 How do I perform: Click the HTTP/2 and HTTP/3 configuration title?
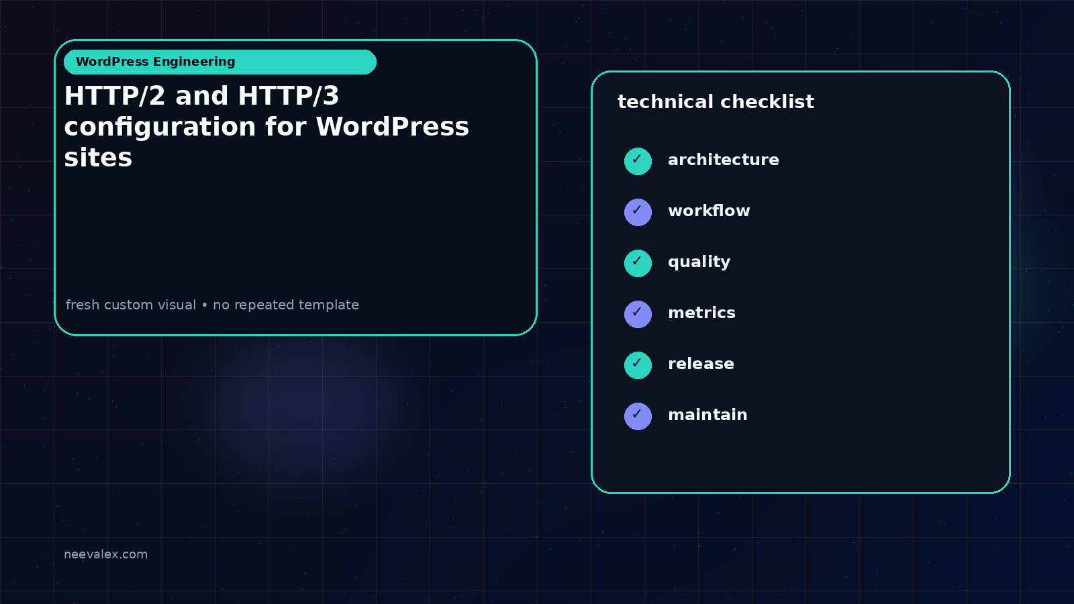[266, 127]
